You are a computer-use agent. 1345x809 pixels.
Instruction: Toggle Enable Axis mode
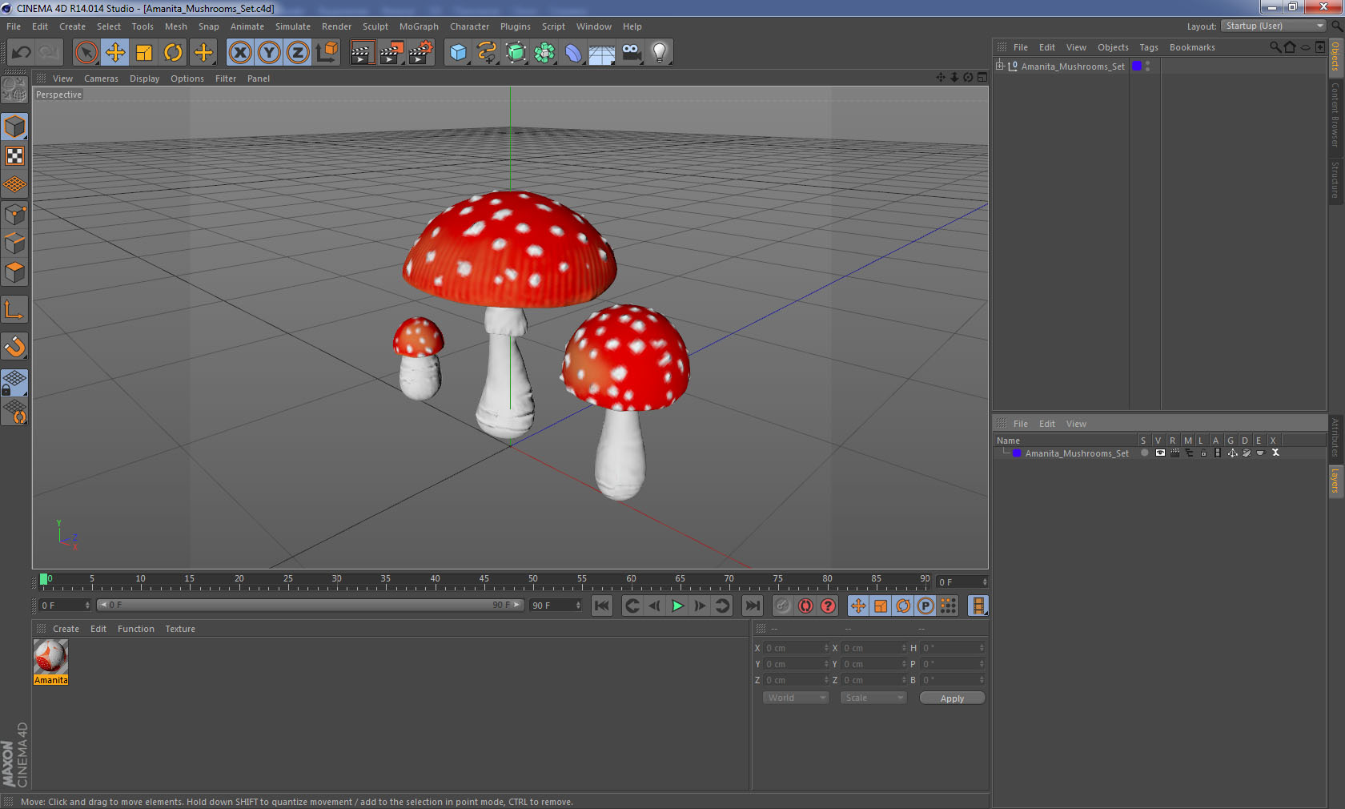(14, 309)
